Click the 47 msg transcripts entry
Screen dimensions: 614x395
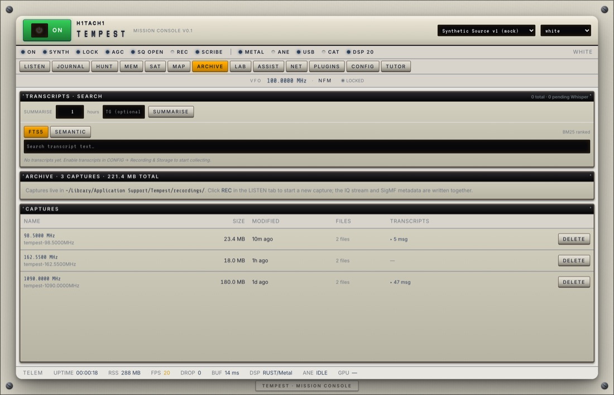pyautogui.click(x=400, y=282)
